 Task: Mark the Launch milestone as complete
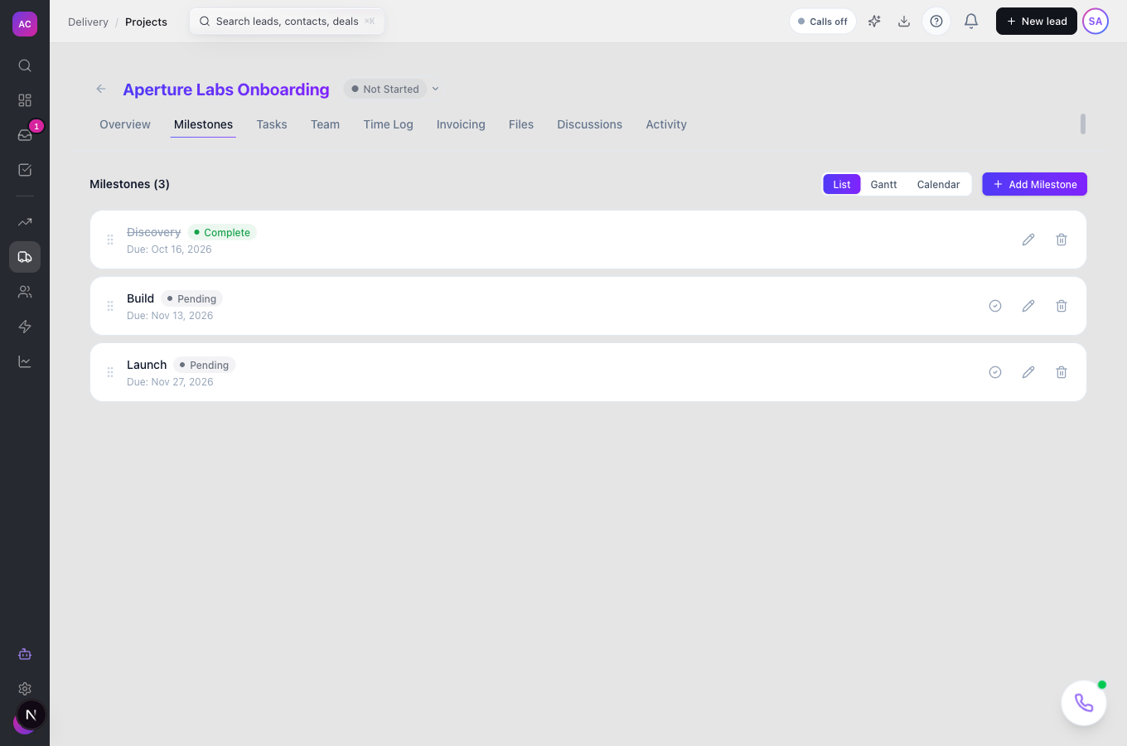[995, 372]
